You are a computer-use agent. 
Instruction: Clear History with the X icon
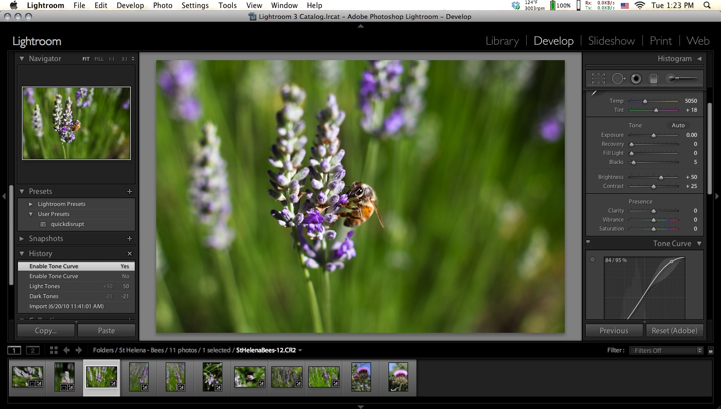coord(130,254)
